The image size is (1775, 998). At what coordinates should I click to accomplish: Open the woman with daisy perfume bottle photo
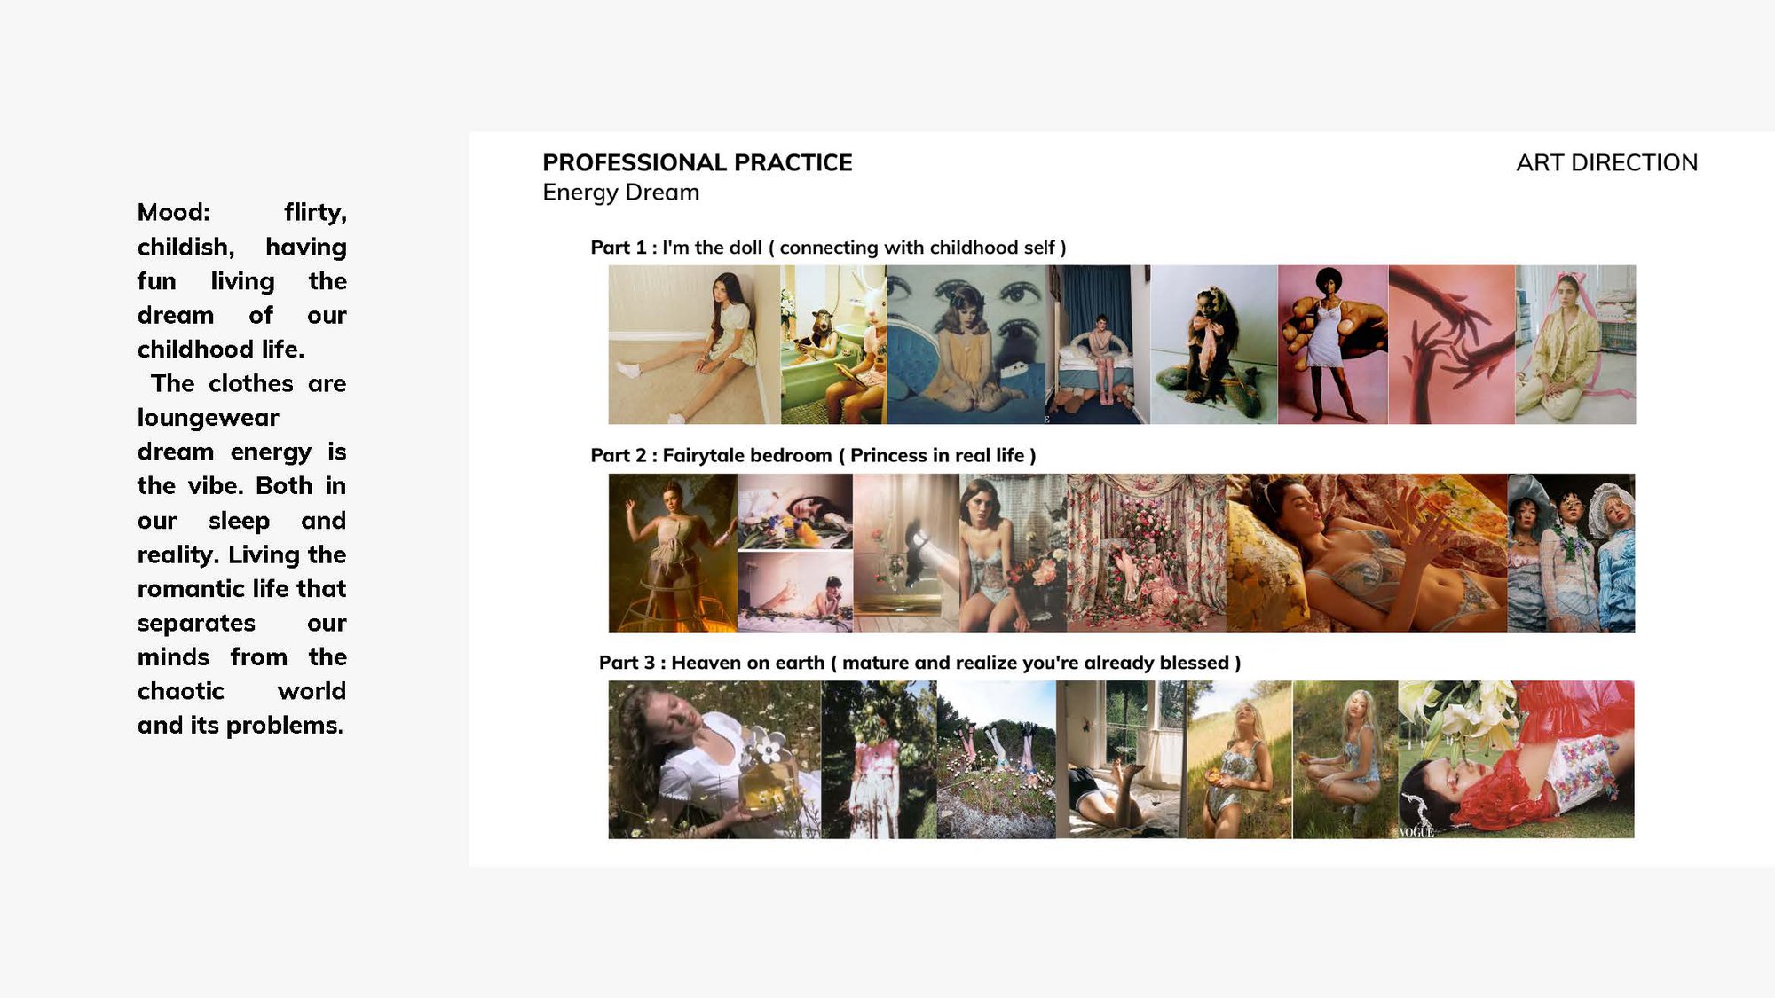click(714, 759)
